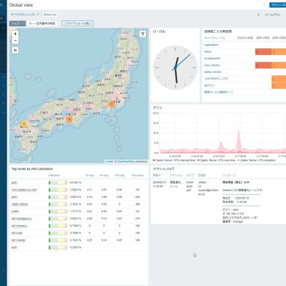286x286 pixels.
Task: Sort action log by 時間 column header
Action: click(157, 175)
